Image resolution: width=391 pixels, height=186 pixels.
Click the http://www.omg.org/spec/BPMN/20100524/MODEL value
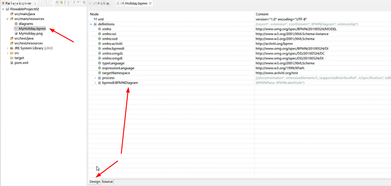[x=296, y=29]
